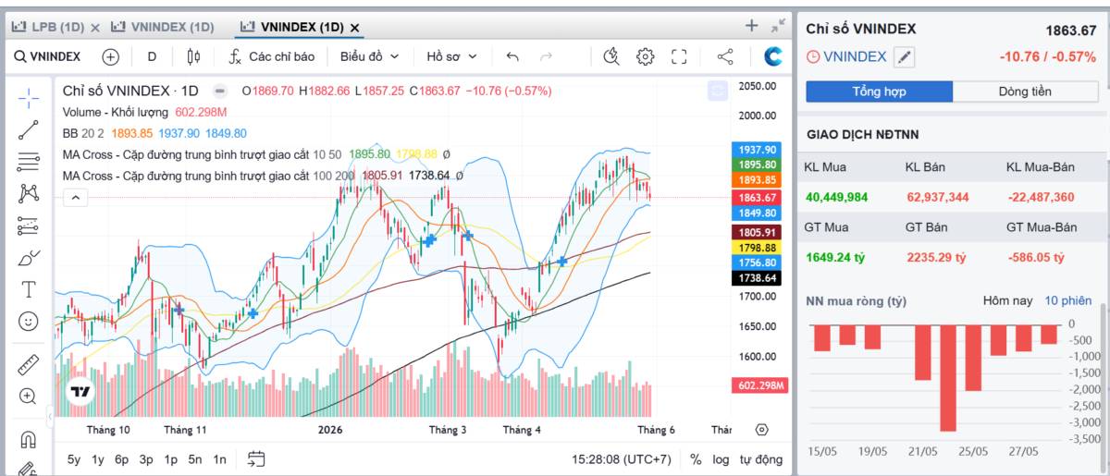Click the blue C logo icon

point(773,56)
